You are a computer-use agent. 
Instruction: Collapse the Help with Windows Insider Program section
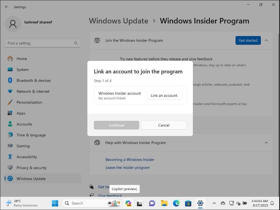266,142
